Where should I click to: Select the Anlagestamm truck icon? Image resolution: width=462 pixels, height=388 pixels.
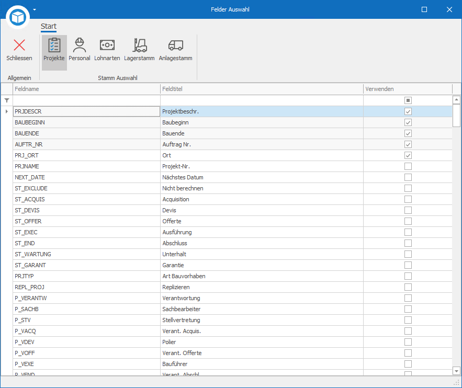[x=176, y=45]
